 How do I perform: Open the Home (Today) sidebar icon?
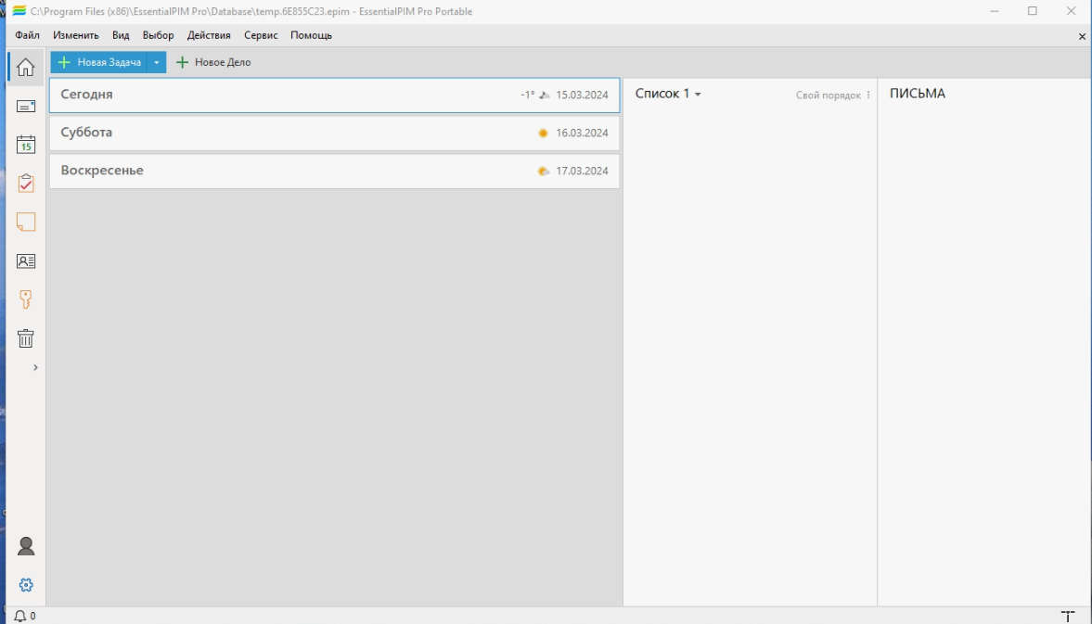[x=26, y=68]
